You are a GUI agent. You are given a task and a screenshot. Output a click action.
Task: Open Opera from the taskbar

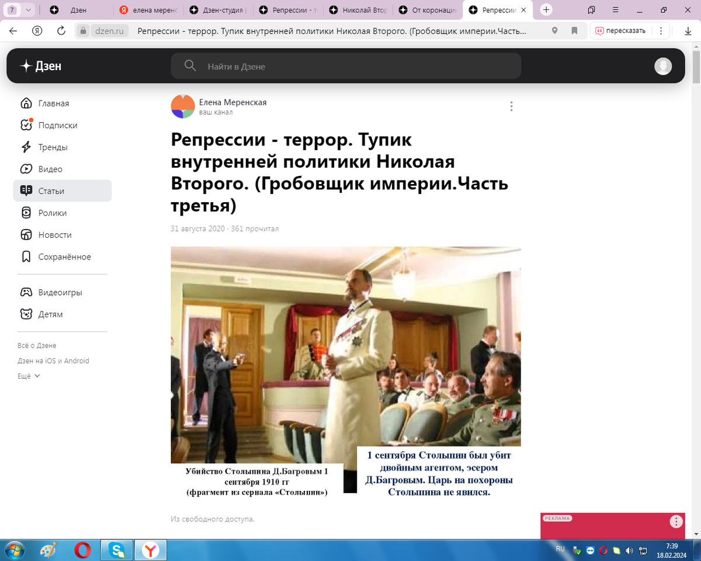82,550
